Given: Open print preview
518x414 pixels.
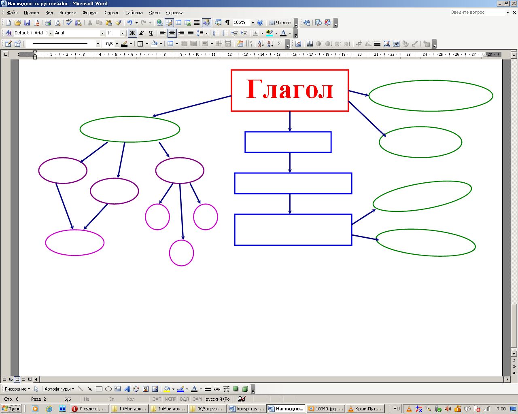Looking at the screenshot, I should tap(57, 23).
